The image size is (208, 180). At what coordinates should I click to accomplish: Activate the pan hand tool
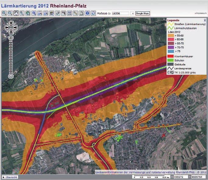(16, 13)
